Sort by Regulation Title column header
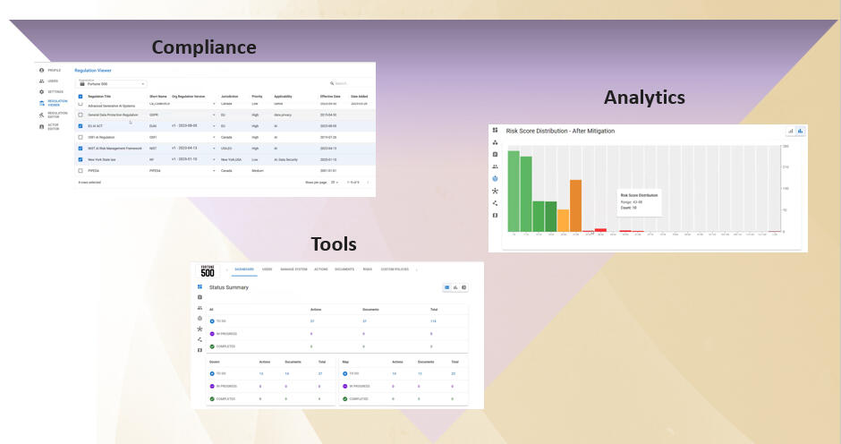The height and width of the screenshot is (444, 841). pos(99,97)
